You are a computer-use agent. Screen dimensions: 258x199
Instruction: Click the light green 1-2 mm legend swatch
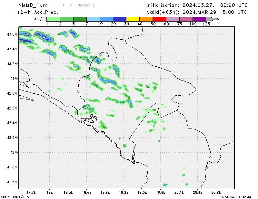[53, 19]
